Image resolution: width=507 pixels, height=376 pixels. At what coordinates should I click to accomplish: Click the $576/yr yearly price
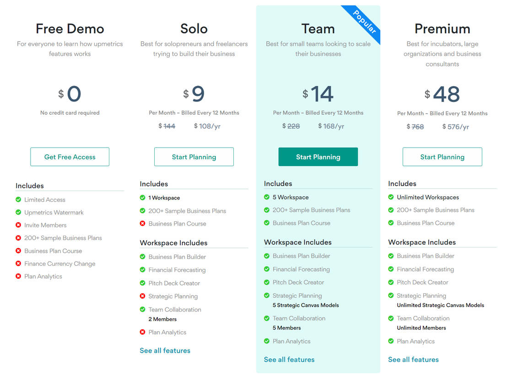(x=456, y=127)
